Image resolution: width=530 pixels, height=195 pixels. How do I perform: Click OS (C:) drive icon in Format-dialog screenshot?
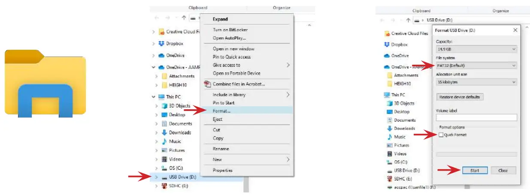(x=390, y=162)
